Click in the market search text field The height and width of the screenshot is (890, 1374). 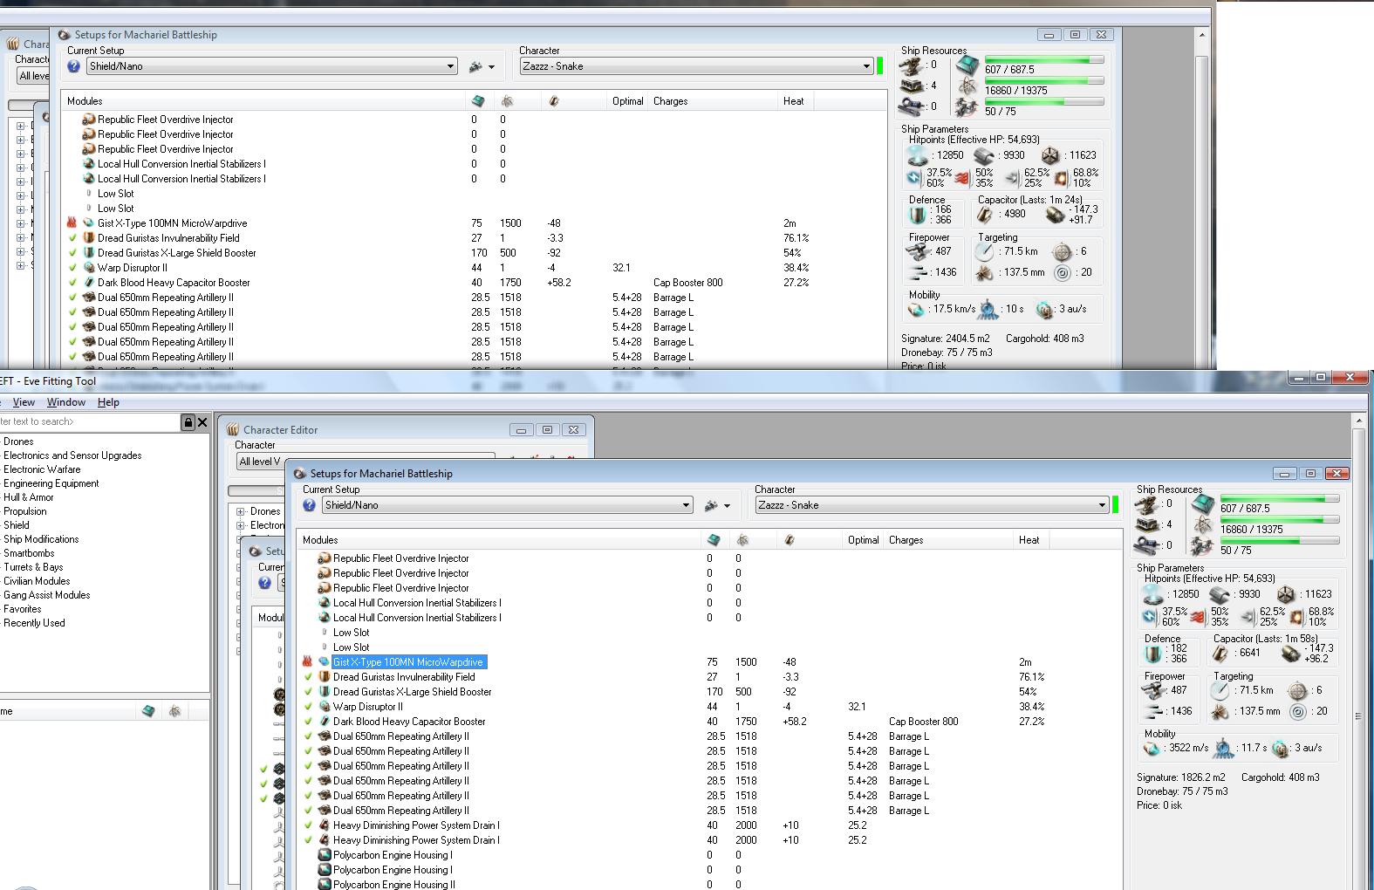tap(87, 422)
